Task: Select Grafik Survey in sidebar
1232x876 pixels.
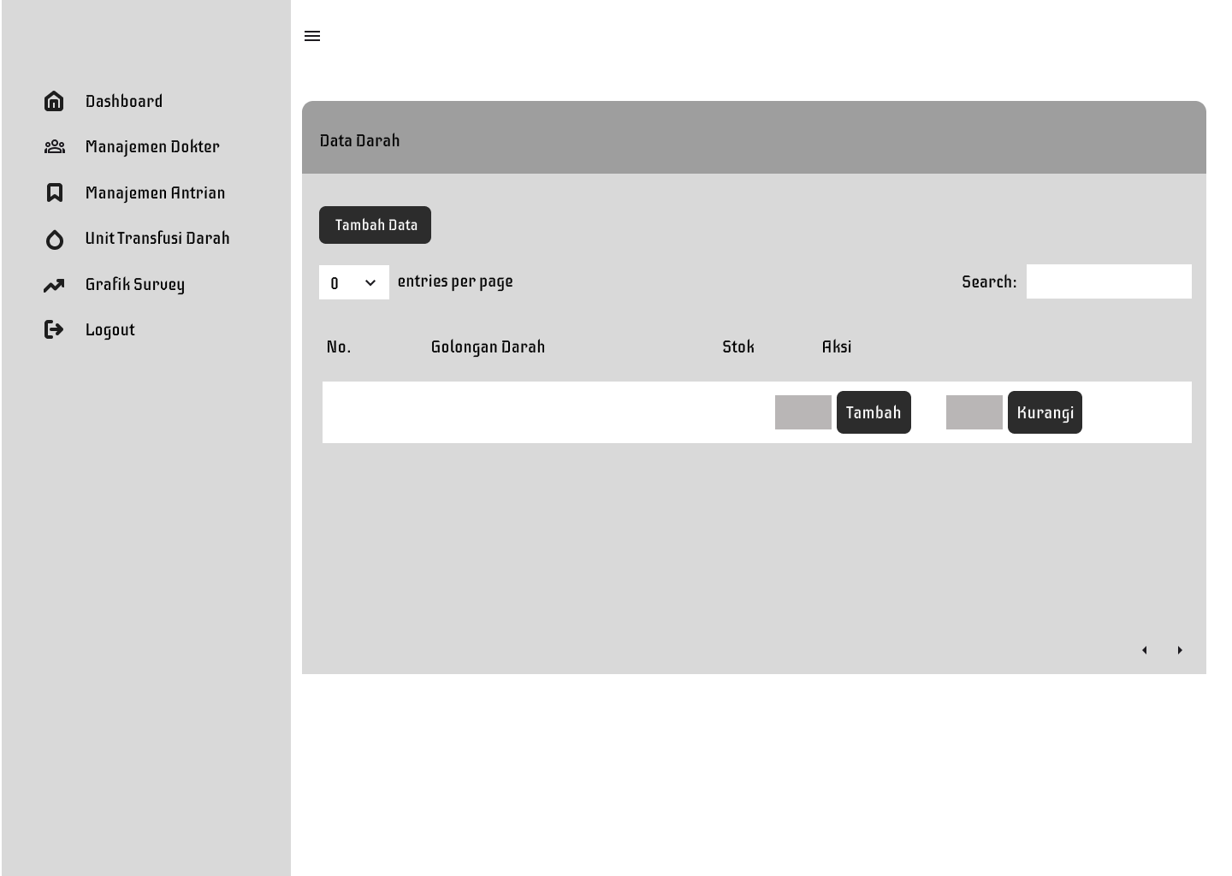Action: (x=135, y=285)
